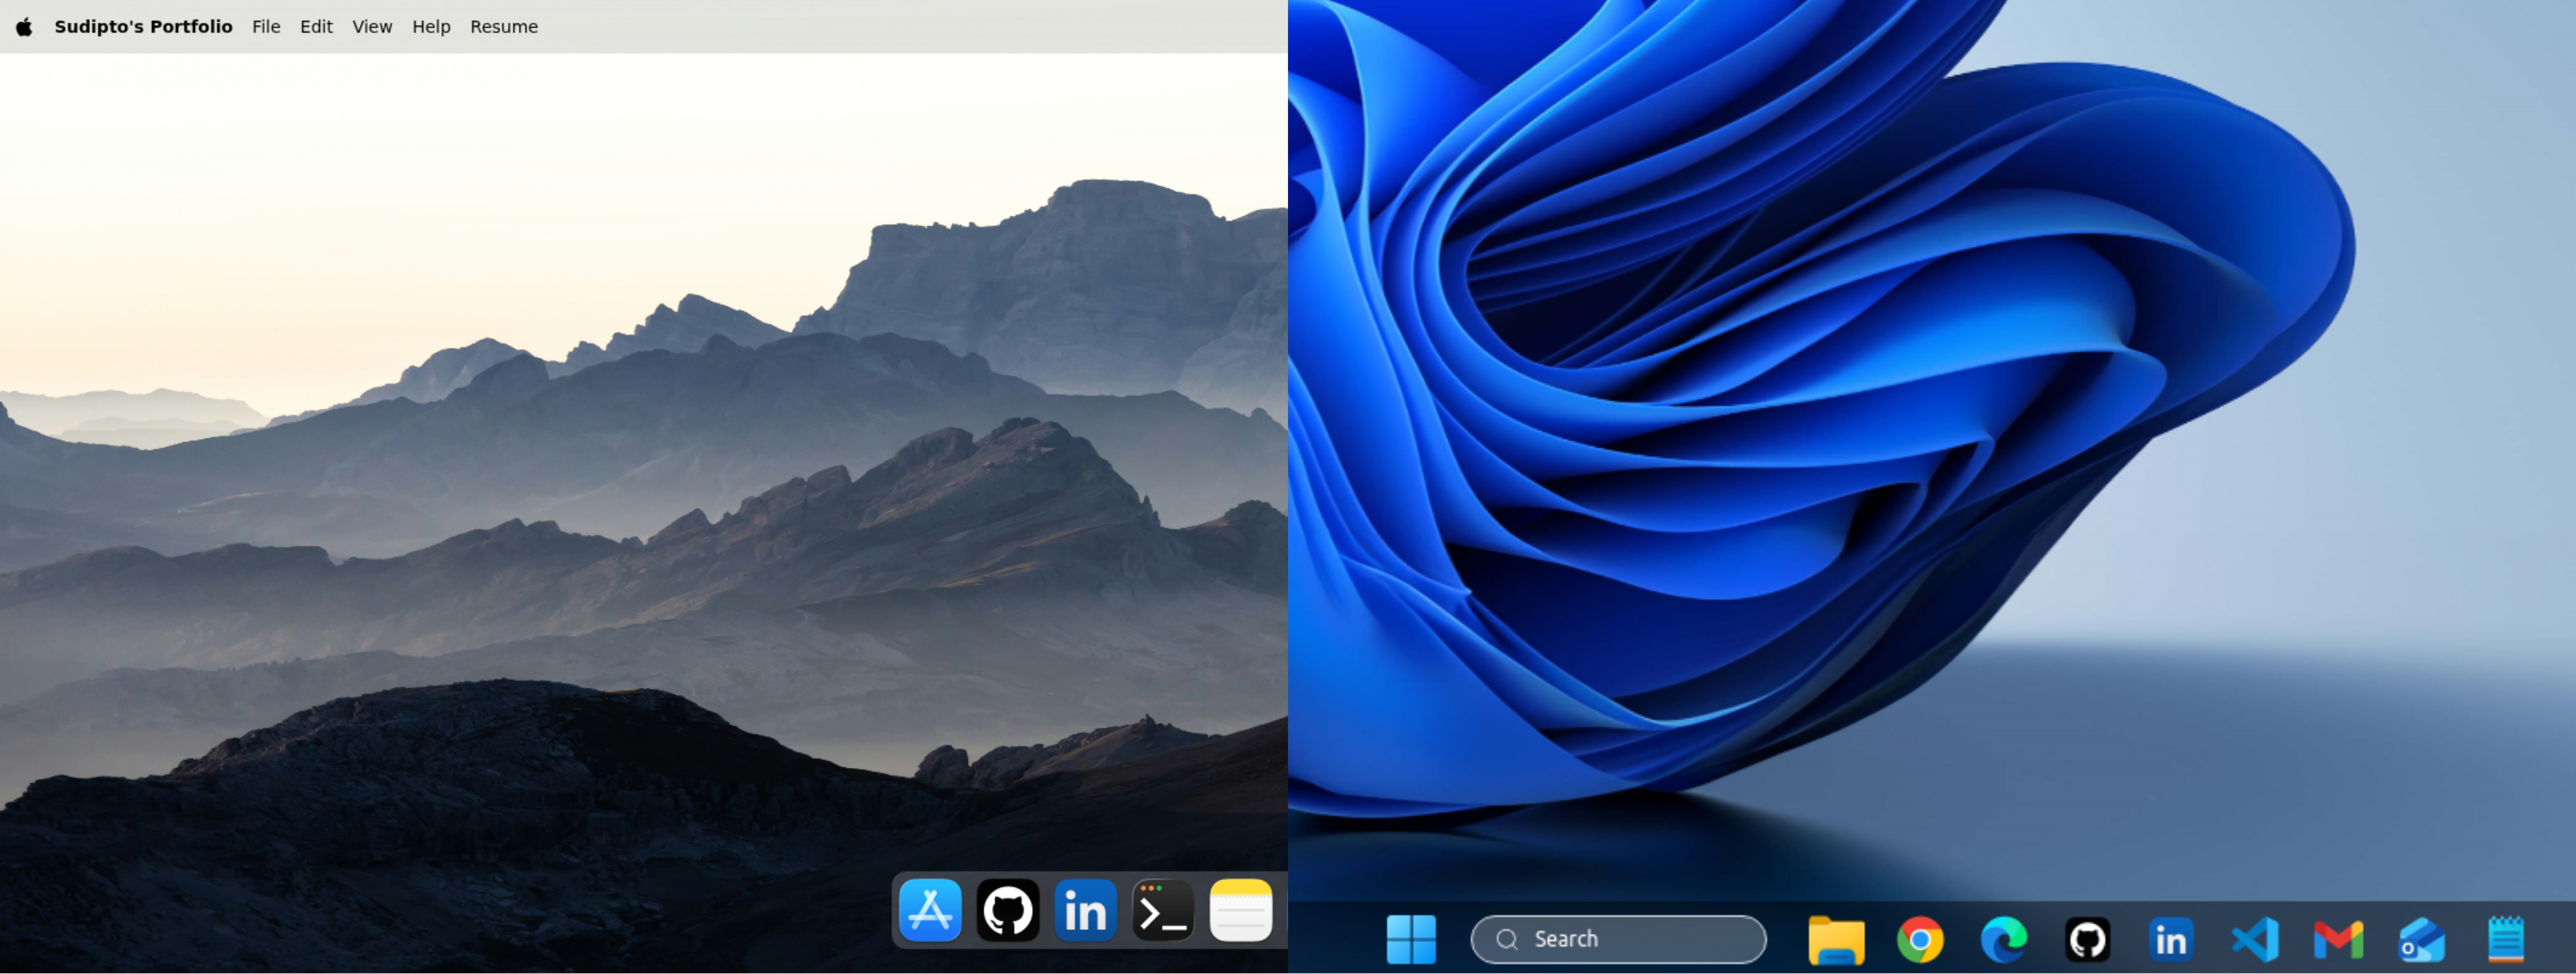Open Gmail from the Windows taskbar
This screenshot has height=974, width=2576.
(x=2338, y=939)
